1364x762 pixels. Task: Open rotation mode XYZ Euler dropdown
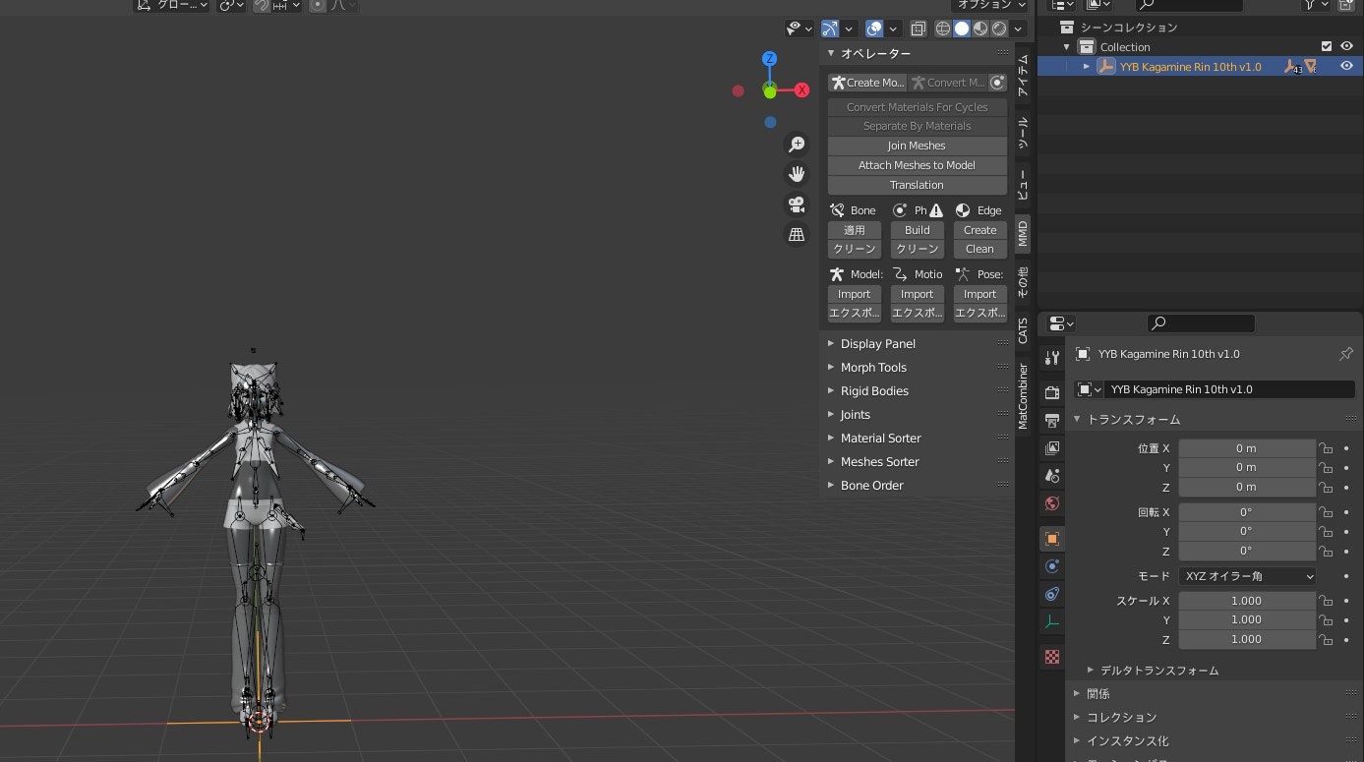point(1247,576)
